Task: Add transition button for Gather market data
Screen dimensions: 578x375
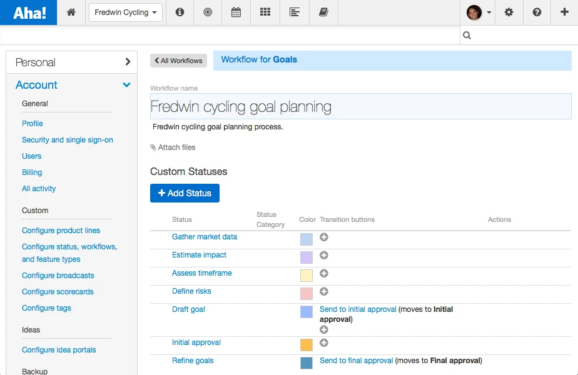Action: click(x=324, y=237)
